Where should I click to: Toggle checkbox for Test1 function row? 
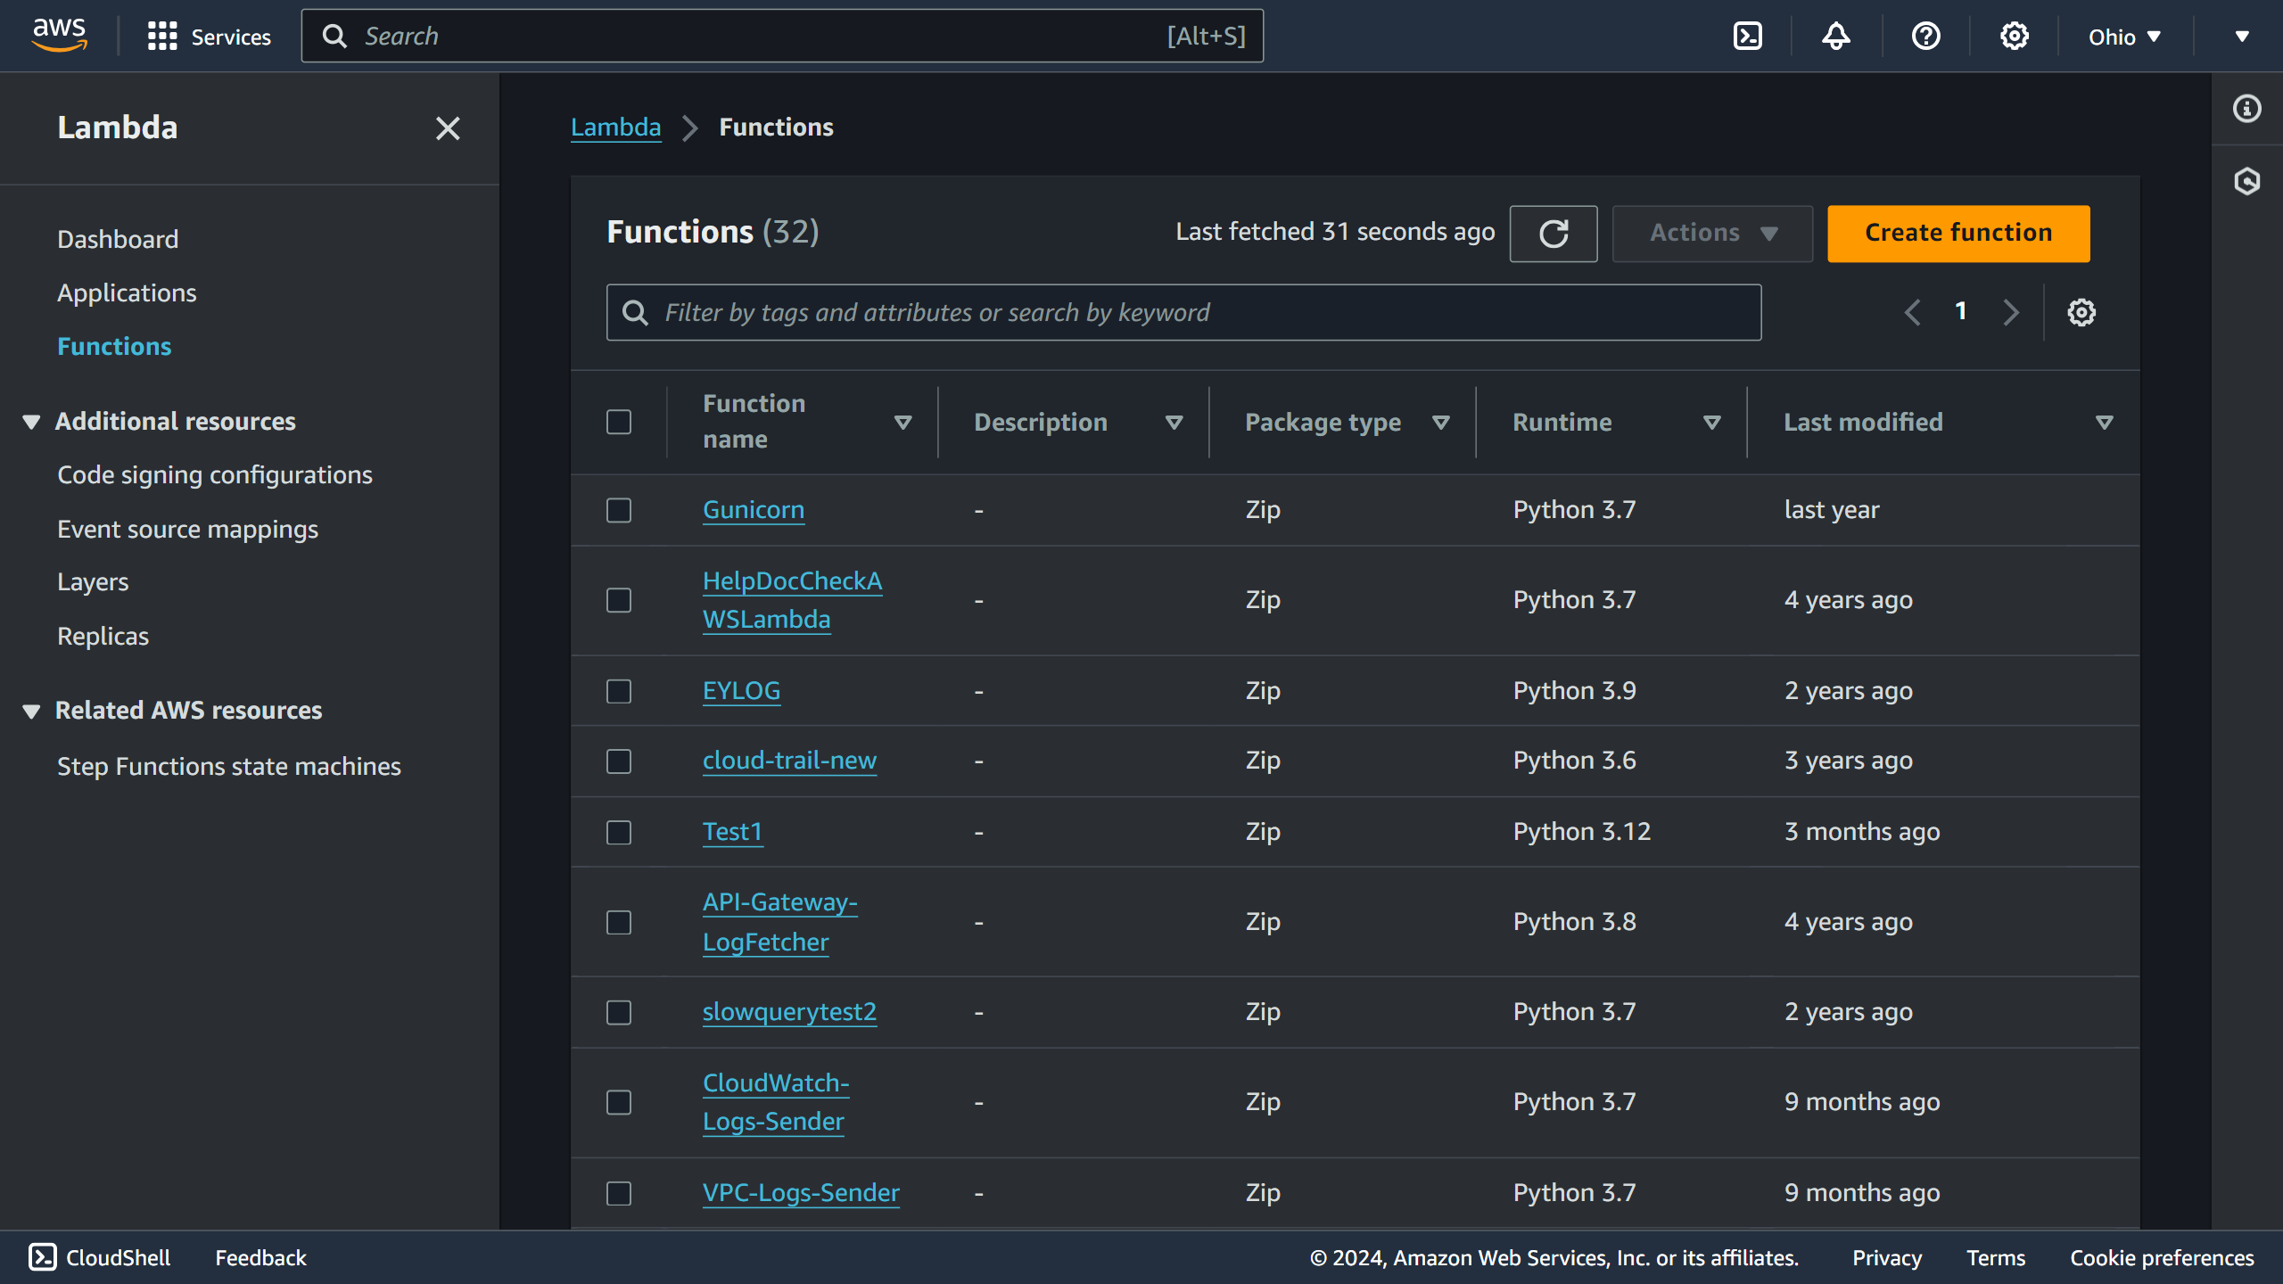pos(620,831)
